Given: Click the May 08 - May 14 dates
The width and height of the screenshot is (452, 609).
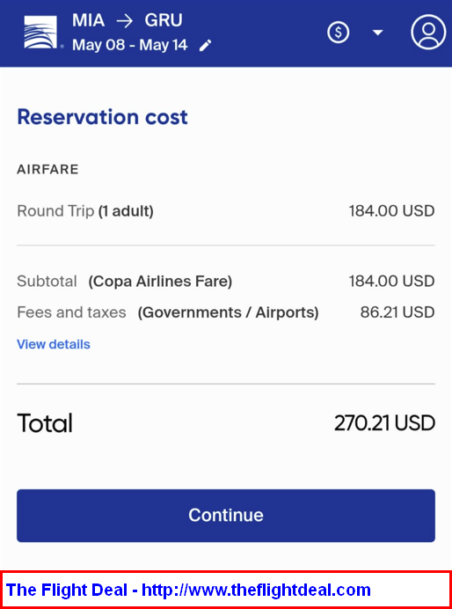Looking at the screenshot, I should [x=130, y=46].
